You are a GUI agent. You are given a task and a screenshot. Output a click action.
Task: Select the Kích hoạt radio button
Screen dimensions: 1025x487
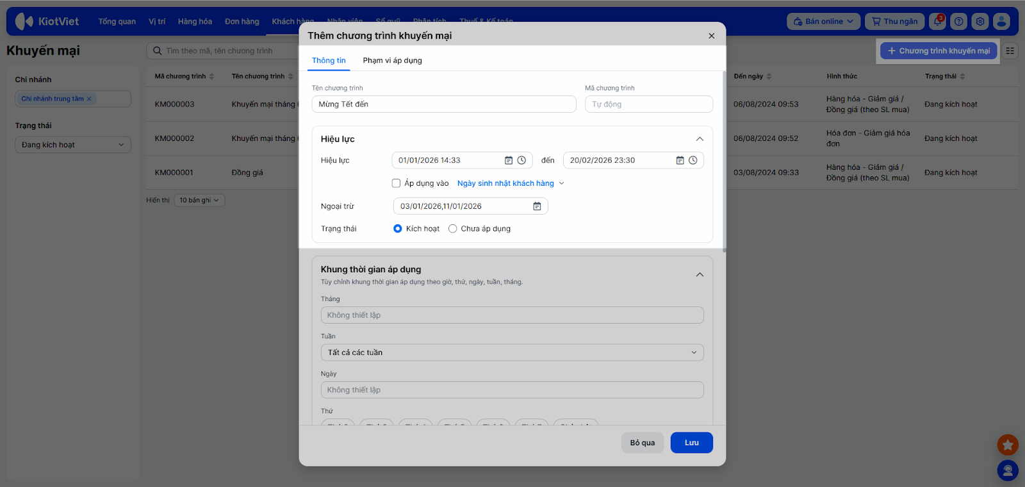pos(398,229)
